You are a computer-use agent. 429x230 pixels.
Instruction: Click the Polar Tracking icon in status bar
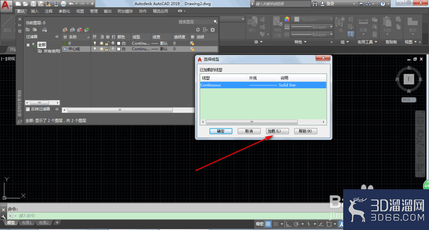tap(296, 224)
